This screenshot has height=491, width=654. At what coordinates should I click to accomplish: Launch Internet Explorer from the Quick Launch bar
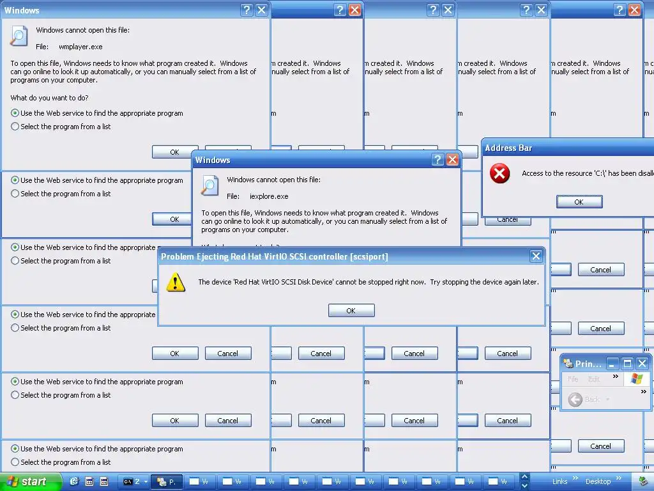click(74, 481)
